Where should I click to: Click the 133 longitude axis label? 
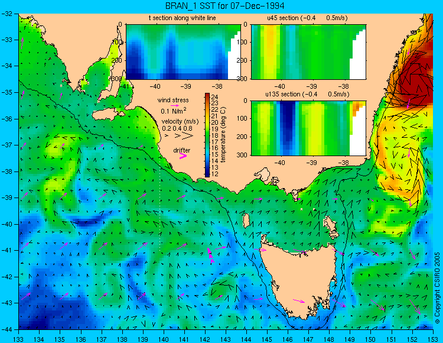(x=19, y=339)
